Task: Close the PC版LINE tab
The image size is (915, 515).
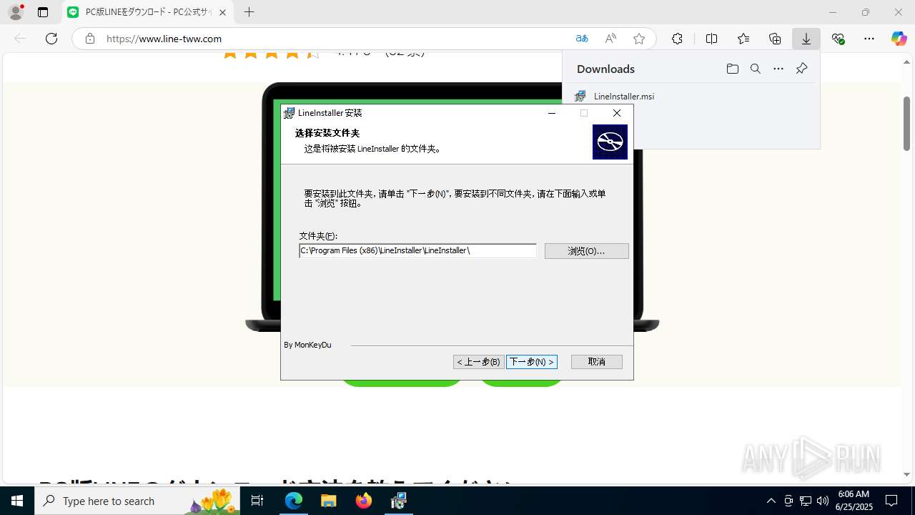Action: point(222,12)
